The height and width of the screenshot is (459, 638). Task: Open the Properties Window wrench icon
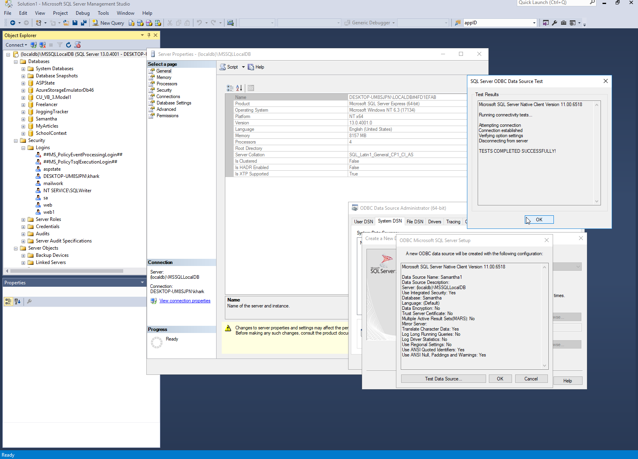(555, 23)
